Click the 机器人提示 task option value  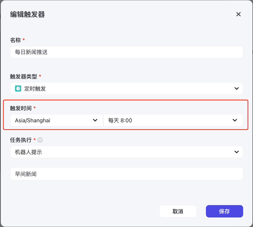tap(28, 152)
